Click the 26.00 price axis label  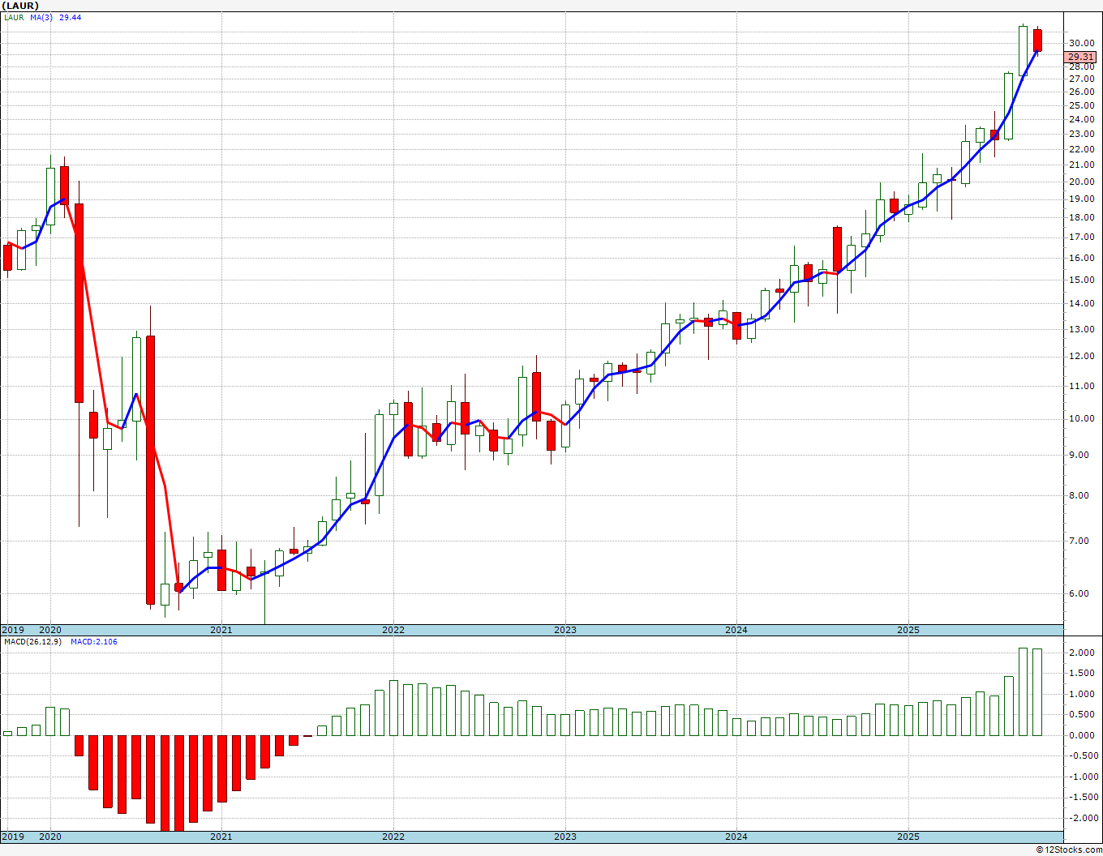1082,92
